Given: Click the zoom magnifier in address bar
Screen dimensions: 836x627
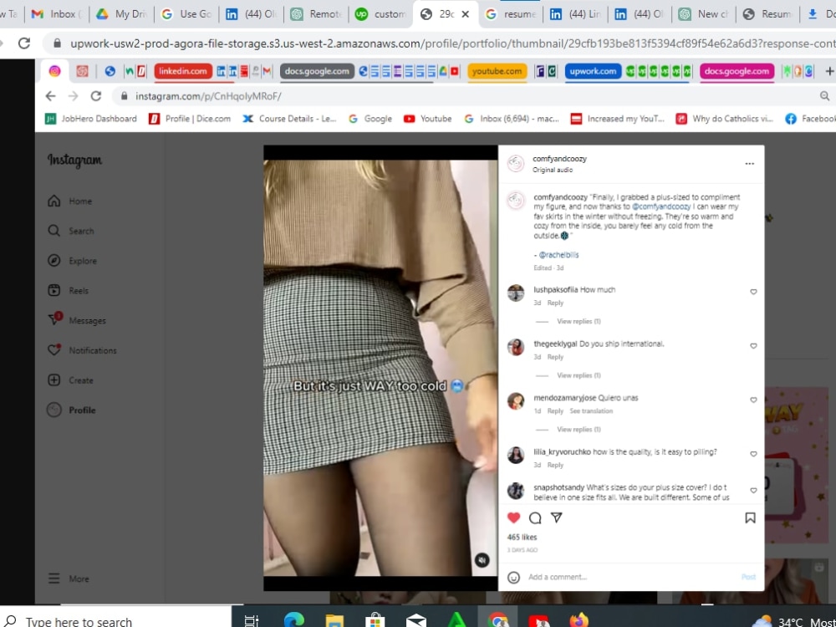Looking at the screenshot, I should 824,96.
